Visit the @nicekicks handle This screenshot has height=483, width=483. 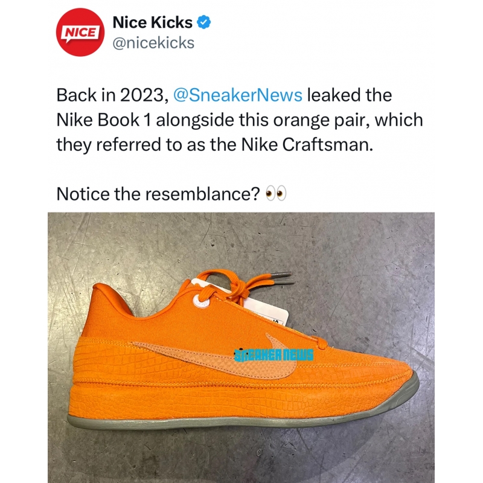click(153, 43)
